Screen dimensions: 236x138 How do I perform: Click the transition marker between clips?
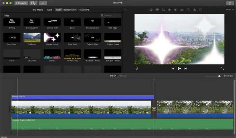coord(154,109)
